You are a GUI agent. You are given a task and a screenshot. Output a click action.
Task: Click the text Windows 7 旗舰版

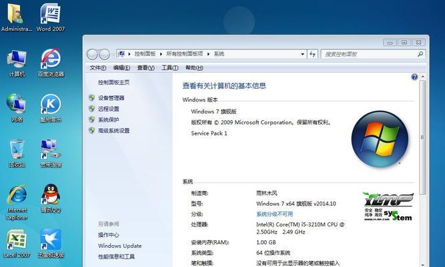pyautogui.click(x=213, y=111)
